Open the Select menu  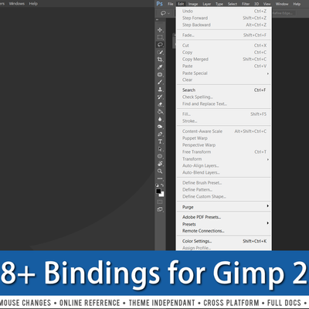coord(233,4)
